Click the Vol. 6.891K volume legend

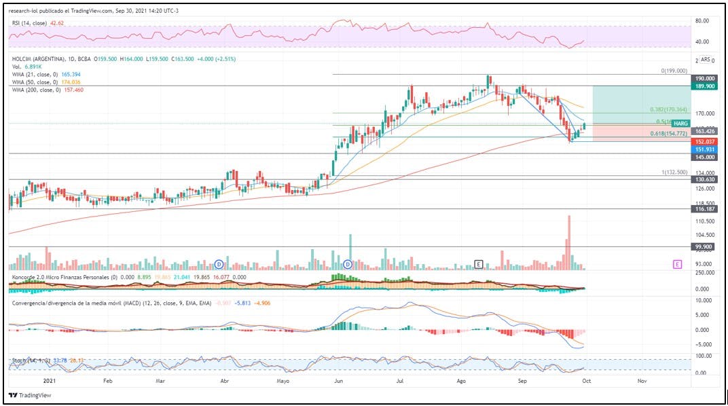point(27,67)
